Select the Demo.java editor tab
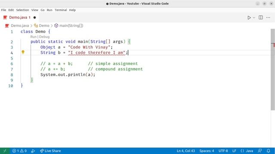 [19, 18]
